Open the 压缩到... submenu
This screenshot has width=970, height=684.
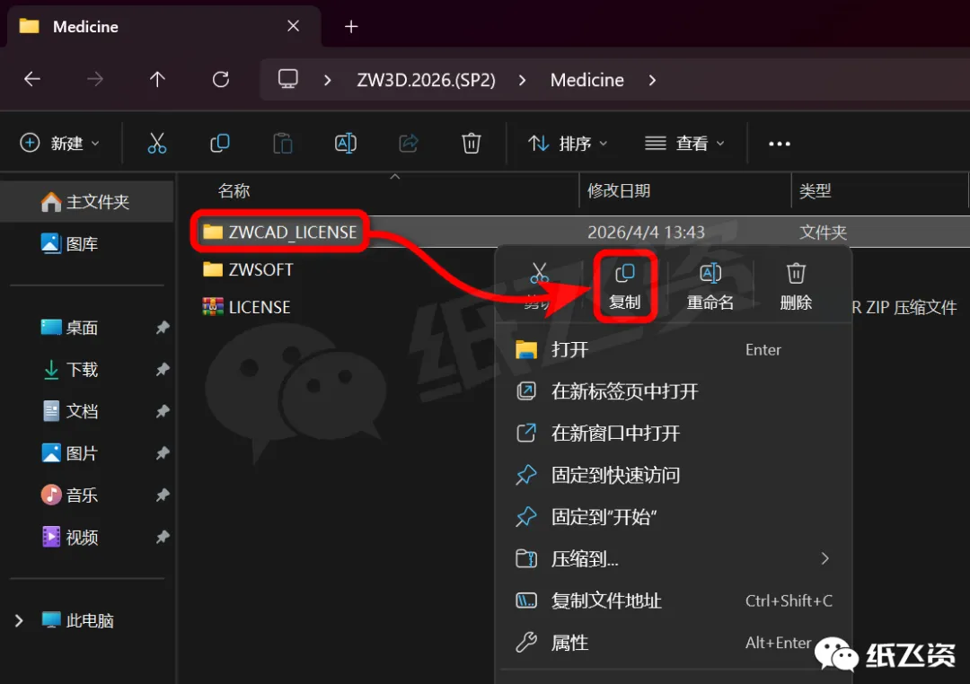[x=675, y=558]
